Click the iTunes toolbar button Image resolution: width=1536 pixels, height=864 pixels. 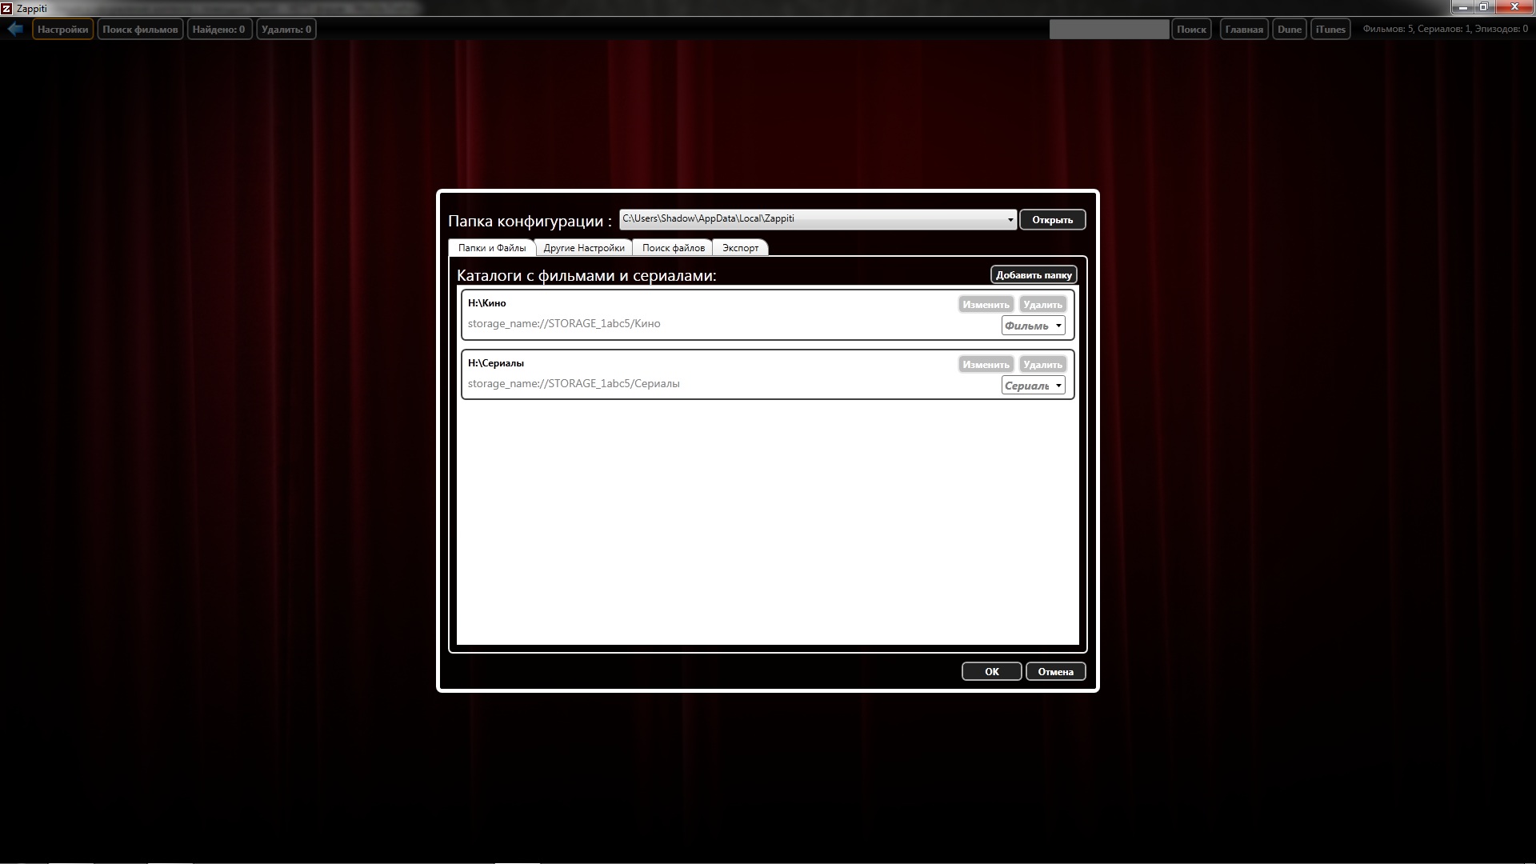pyautogui.click(x=1330, y=30)
